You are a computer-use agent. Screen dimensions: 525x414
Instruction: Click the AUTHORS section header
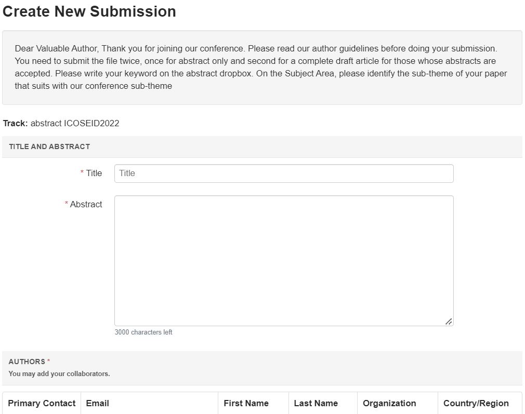27,362
